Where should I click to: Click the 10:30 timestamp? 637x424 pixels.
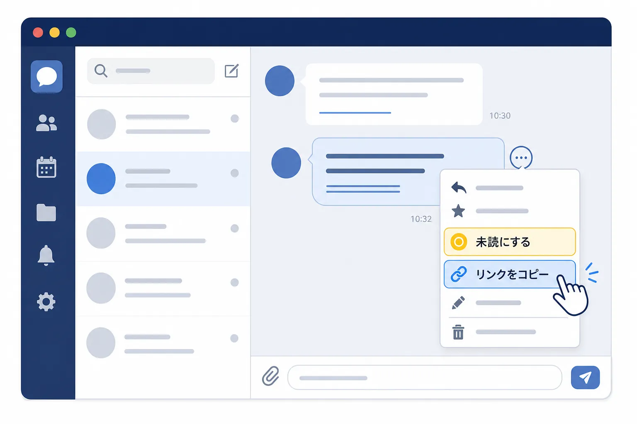(x=500, y=116)
